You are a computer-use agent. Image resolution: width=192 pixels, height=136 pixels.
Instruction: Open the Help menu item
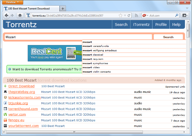coord(176,24)
